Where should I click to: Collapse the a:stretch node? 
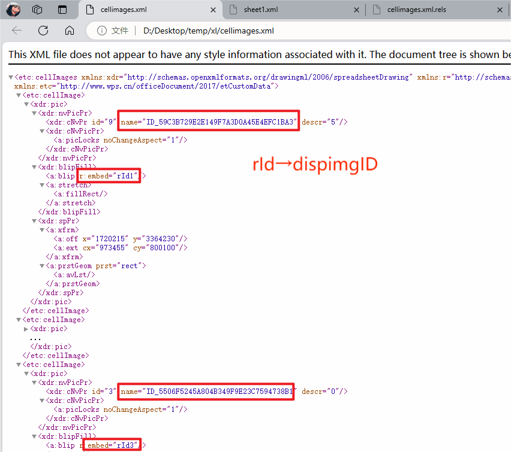coord(42,185)
